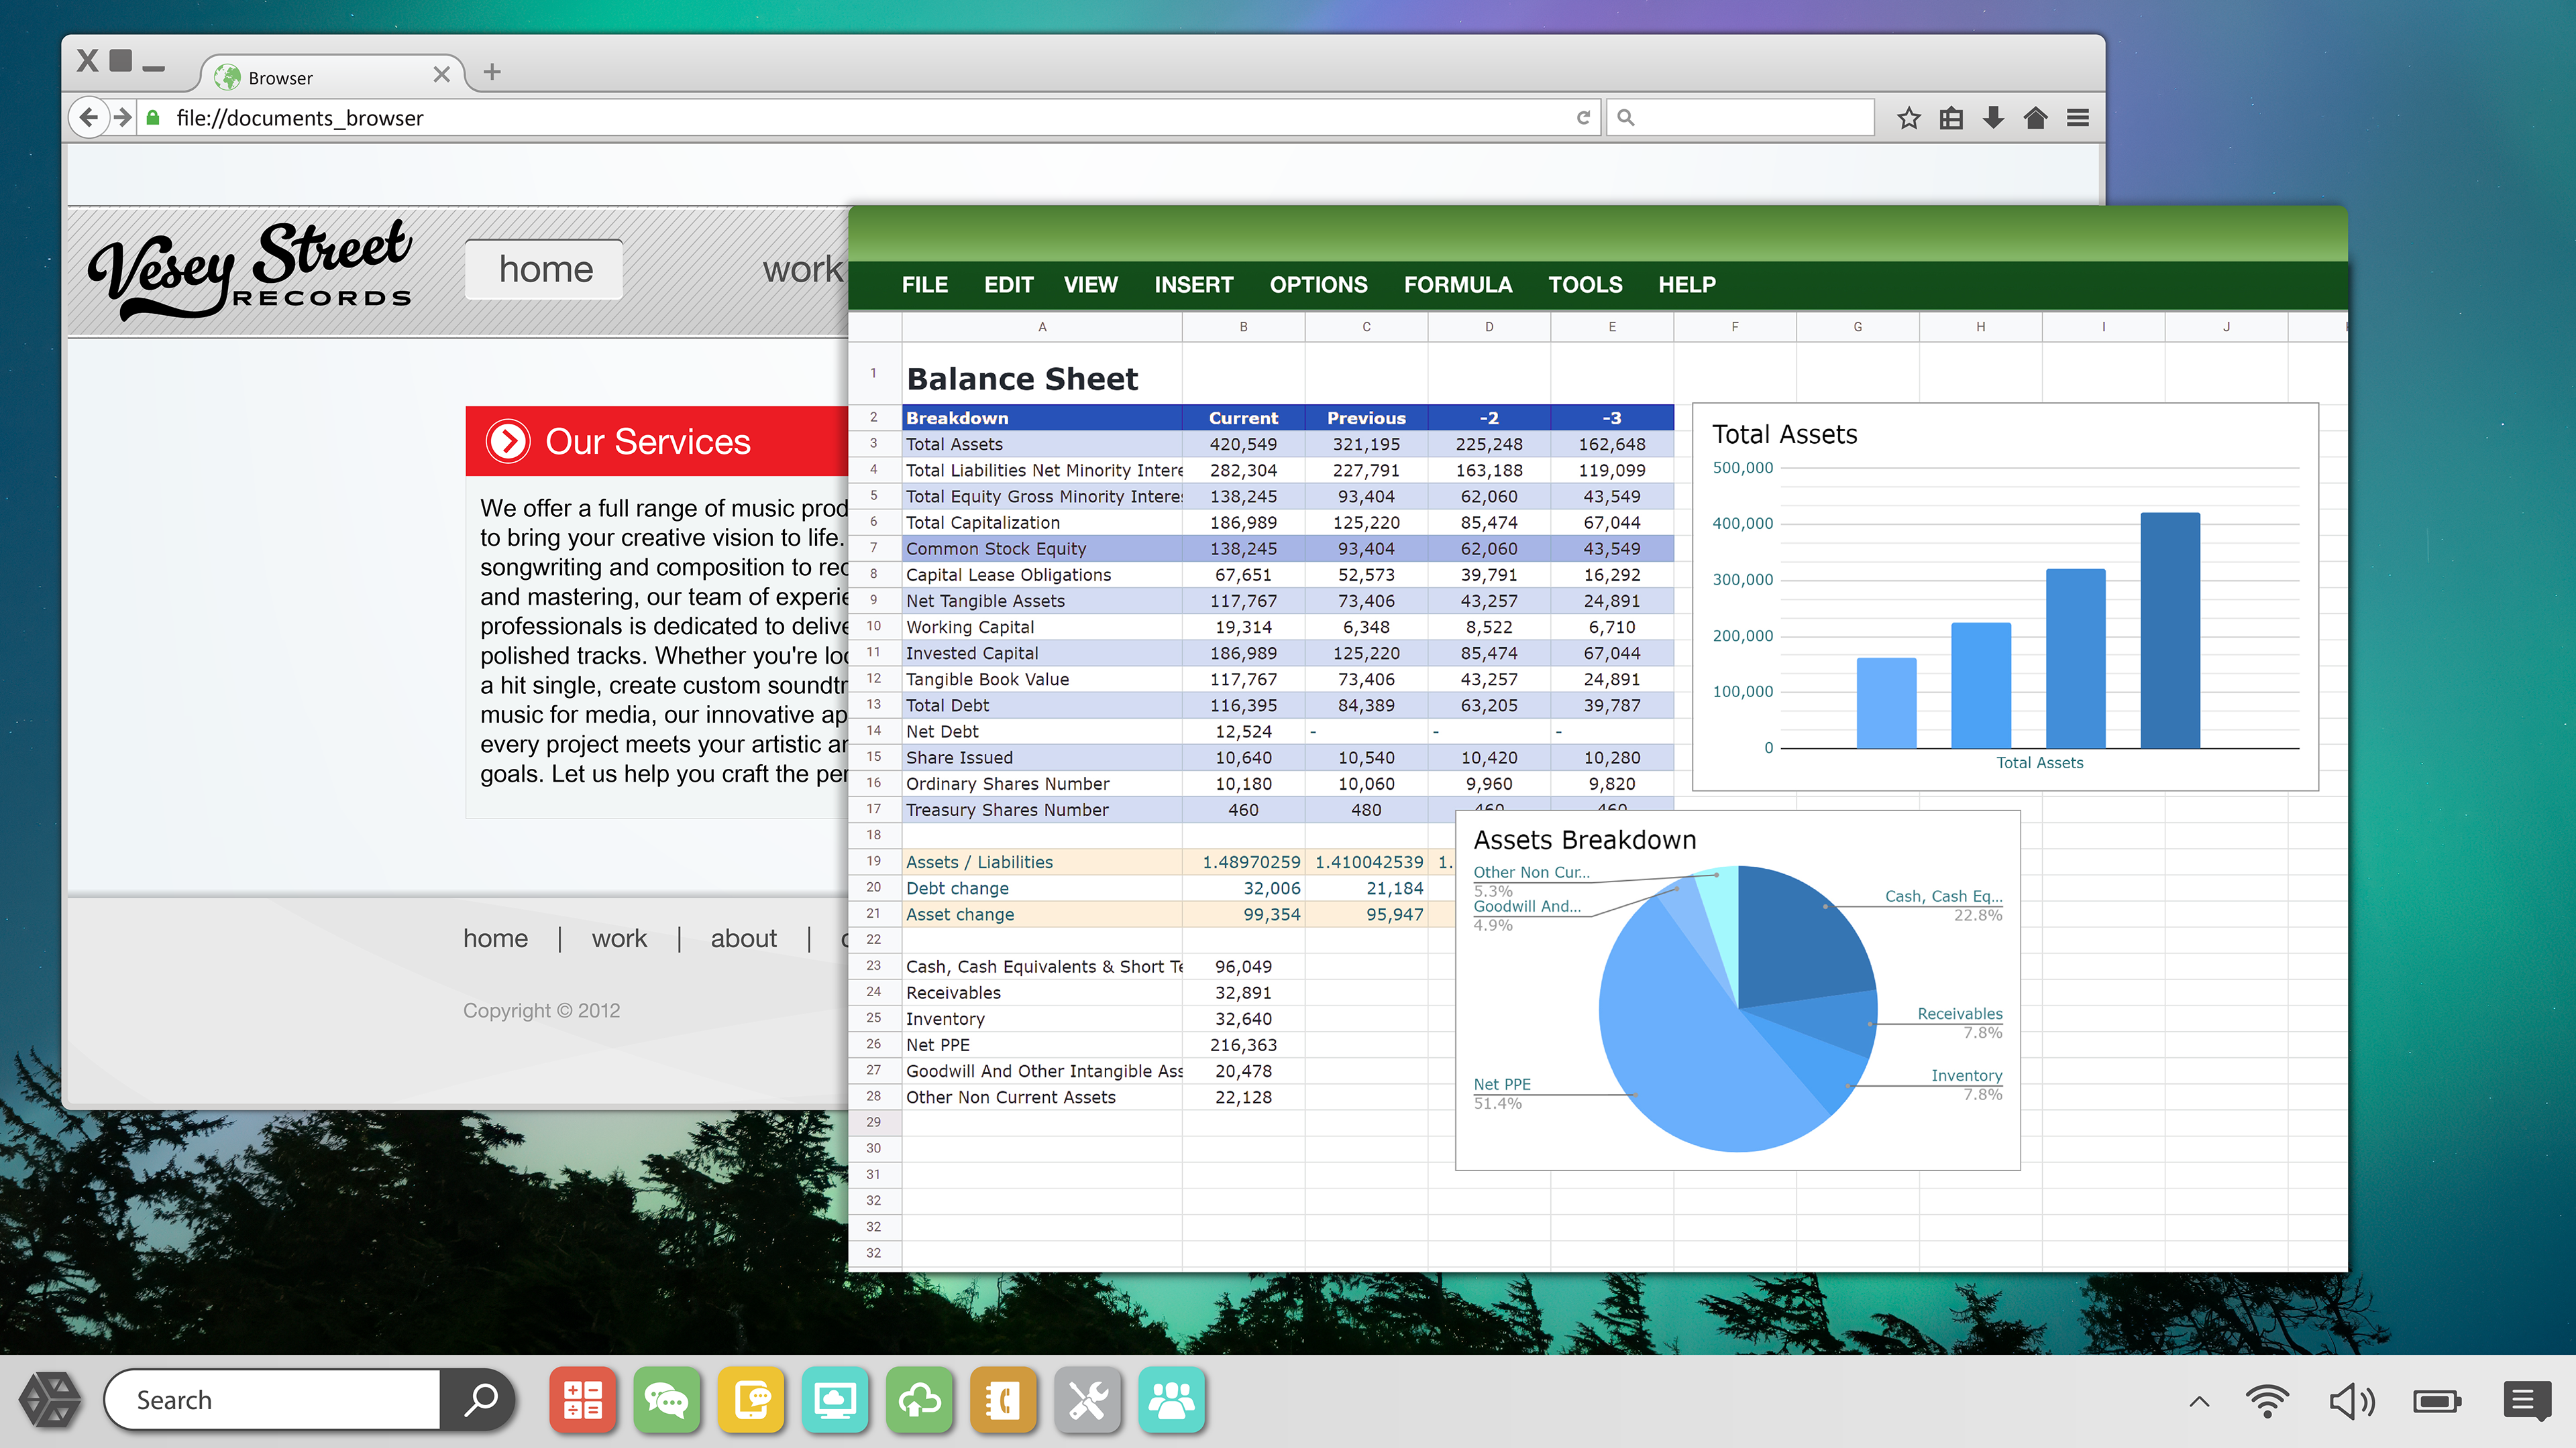This screenshot has height=1448, width=2576.
Task: Open the browser downloads arrow icon
Action: (x=1993, y=118)
